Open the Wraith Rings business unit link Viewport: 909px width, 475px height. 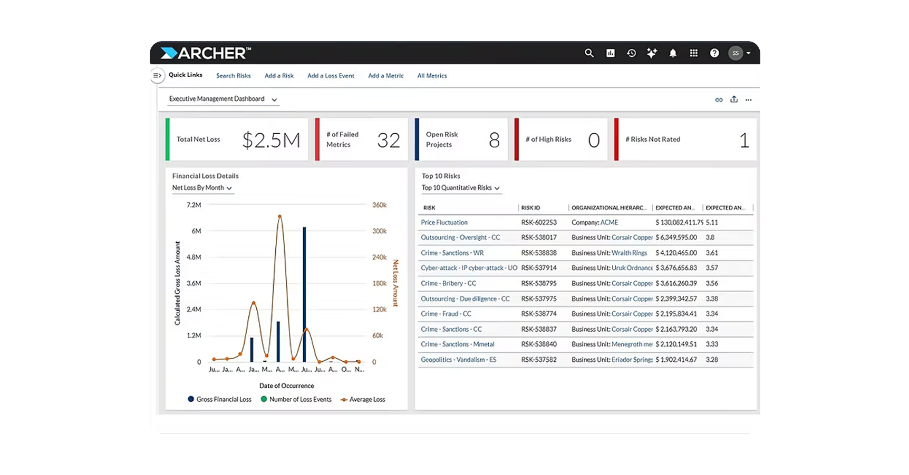pos(629,253)
